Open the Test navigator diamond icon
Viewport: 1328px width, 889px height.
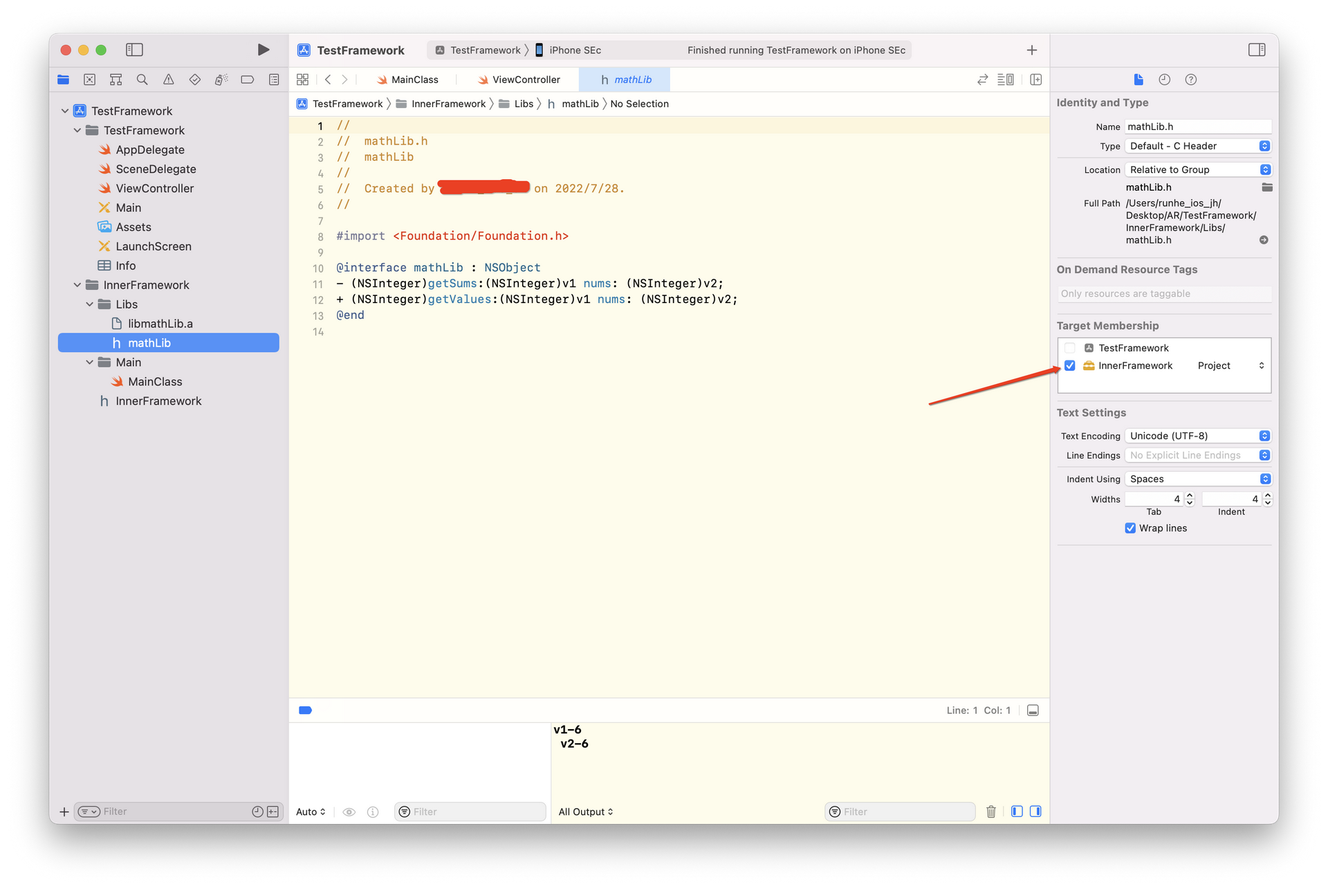click(x=195, y=80)
